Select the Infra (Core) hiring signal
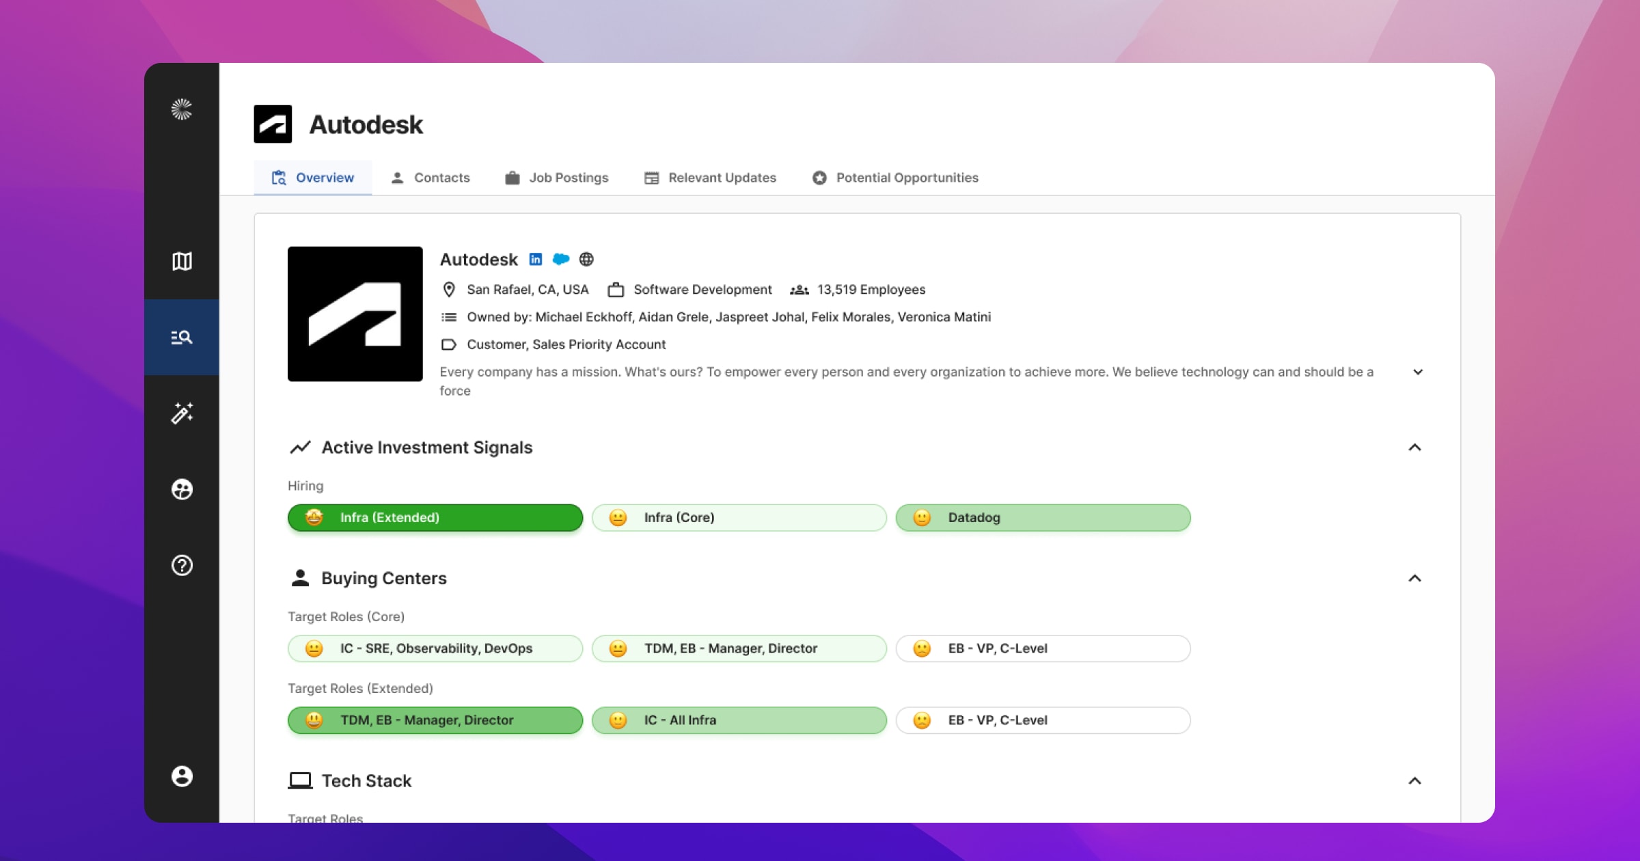The image size is (1640, 861). coord(739,518)
